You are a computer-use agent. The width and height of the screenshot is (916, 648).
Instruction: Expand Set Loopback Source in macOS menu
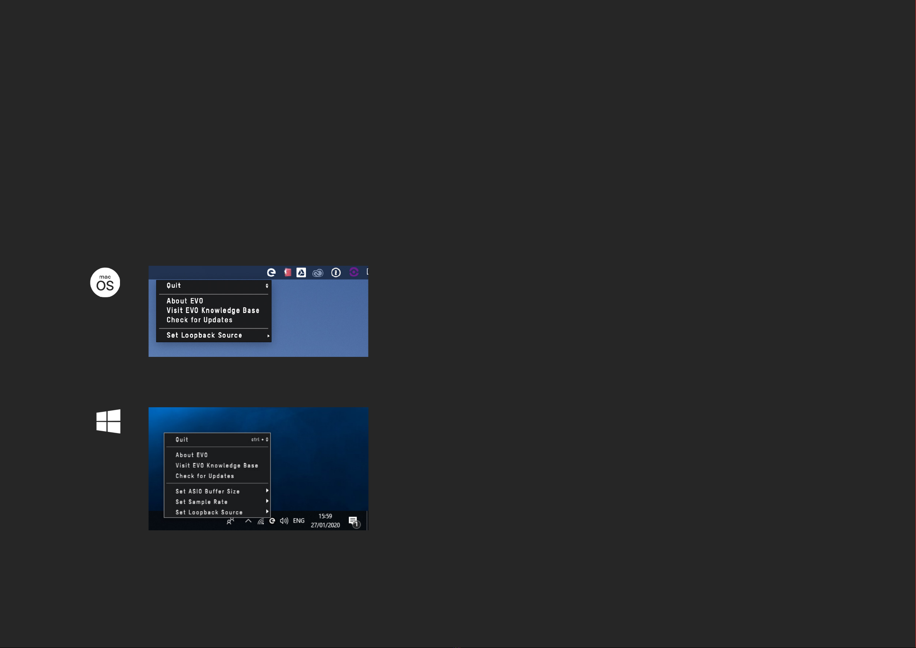click(x=214, y=336)
